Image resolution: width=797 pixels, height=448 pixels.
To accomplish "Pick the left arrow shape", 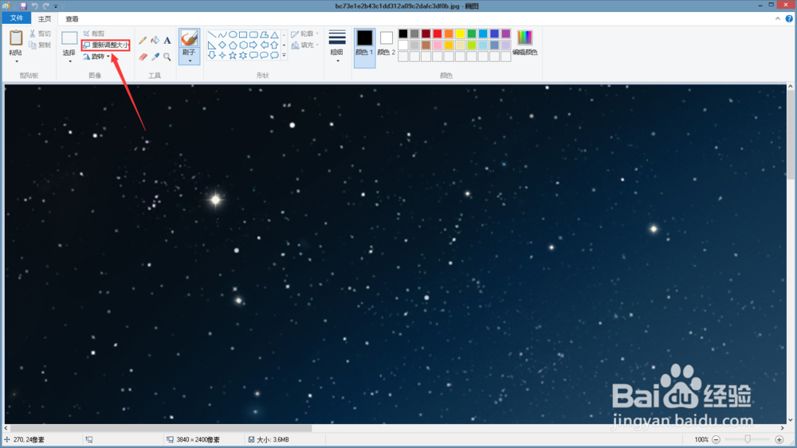I will [x=264, y=45].
